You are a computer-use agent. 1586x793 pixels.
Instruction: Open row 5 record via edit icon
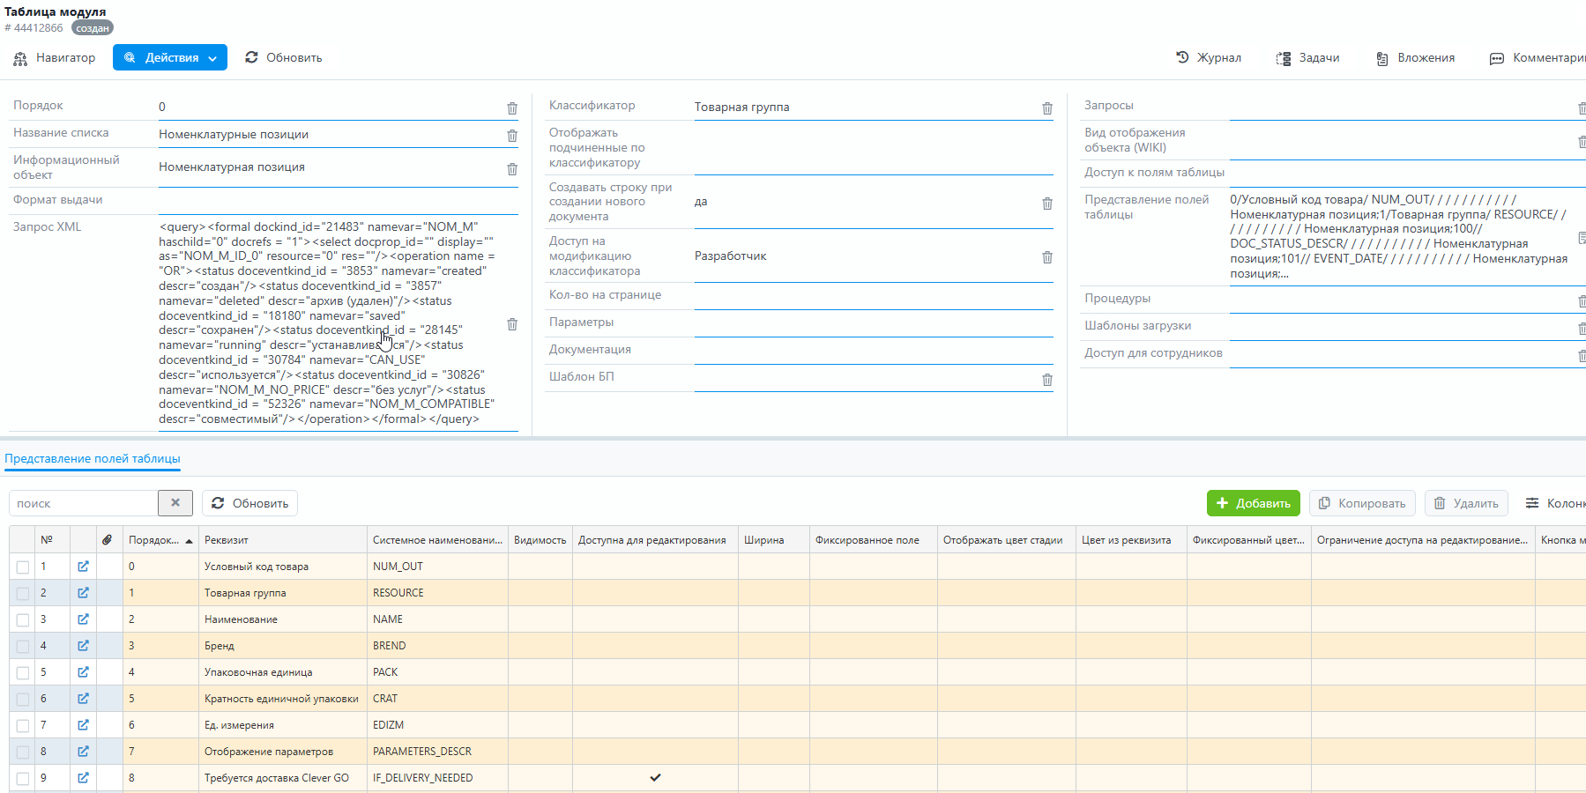pos(83,672)
